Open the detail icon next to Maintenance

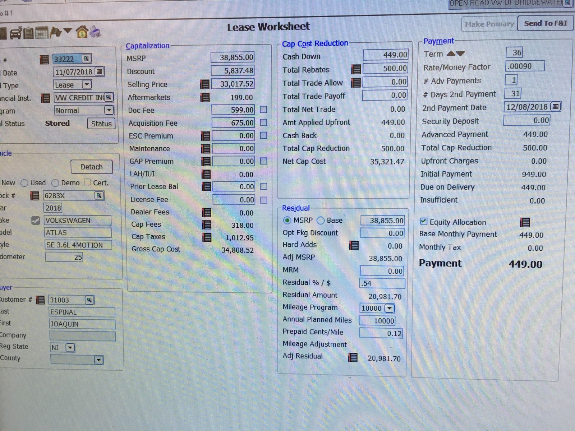(x=206, y=149)
